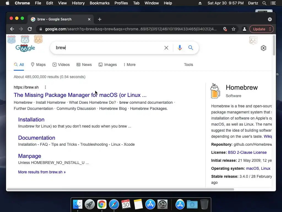Open the tab search dropdown arrow
Screen dimensions: 282x212
270,19
